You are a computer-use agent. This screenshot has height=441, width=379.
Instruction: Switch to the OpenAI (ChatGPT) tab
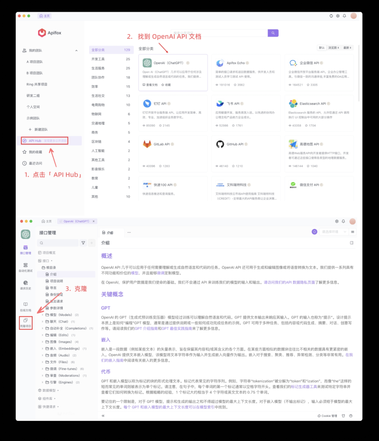pos(77,221)
